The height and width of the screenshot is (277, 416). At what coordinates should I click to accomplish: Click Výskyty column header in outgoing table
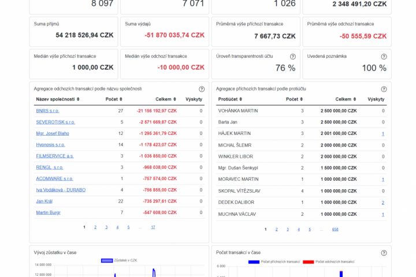pyautogui.click(x=194, y=99)
